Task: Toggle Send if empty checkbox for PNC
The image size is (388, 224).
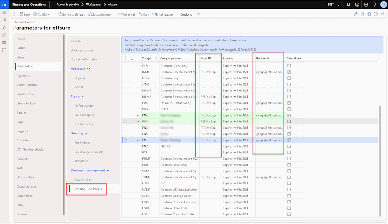Action: click(289, 115)
